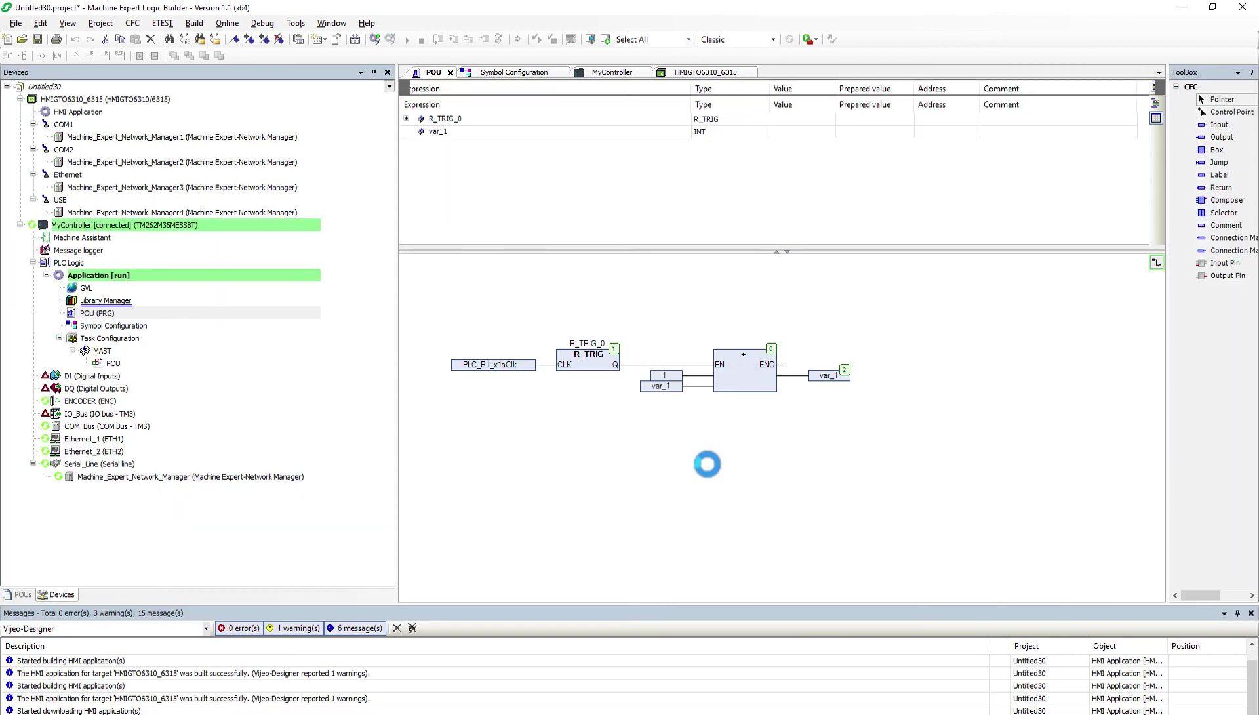Clear messages with the X button
The height and width of the screenshot is (715, 1259).
[x=397, y=628]
